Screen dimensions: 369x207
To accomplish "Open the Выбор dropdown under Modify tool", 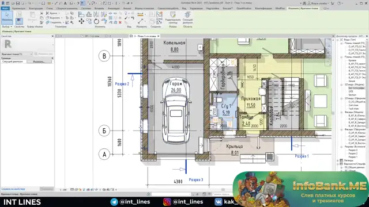I will (7, 26).
